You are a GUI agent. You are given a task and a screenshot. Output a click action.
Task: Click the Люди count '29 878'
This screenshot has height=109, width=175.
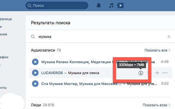[48, 105]
